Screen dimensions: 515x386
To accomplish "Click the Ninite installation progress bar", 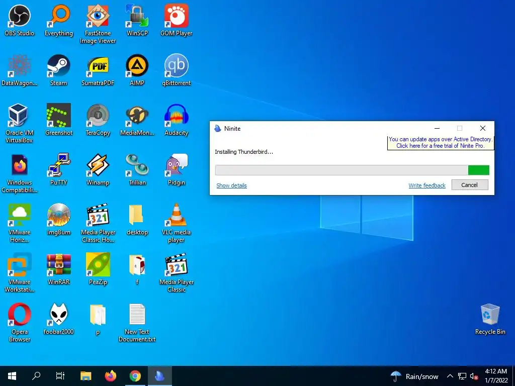I will [x=352, y=170].
